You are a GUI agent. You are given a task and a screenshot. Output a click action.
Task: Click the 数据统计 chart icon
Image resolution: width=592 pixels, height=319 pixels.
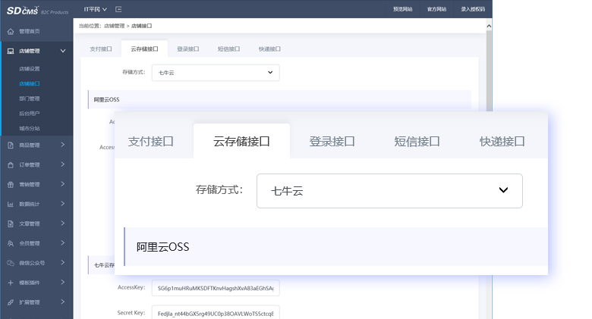pos(11,204)
